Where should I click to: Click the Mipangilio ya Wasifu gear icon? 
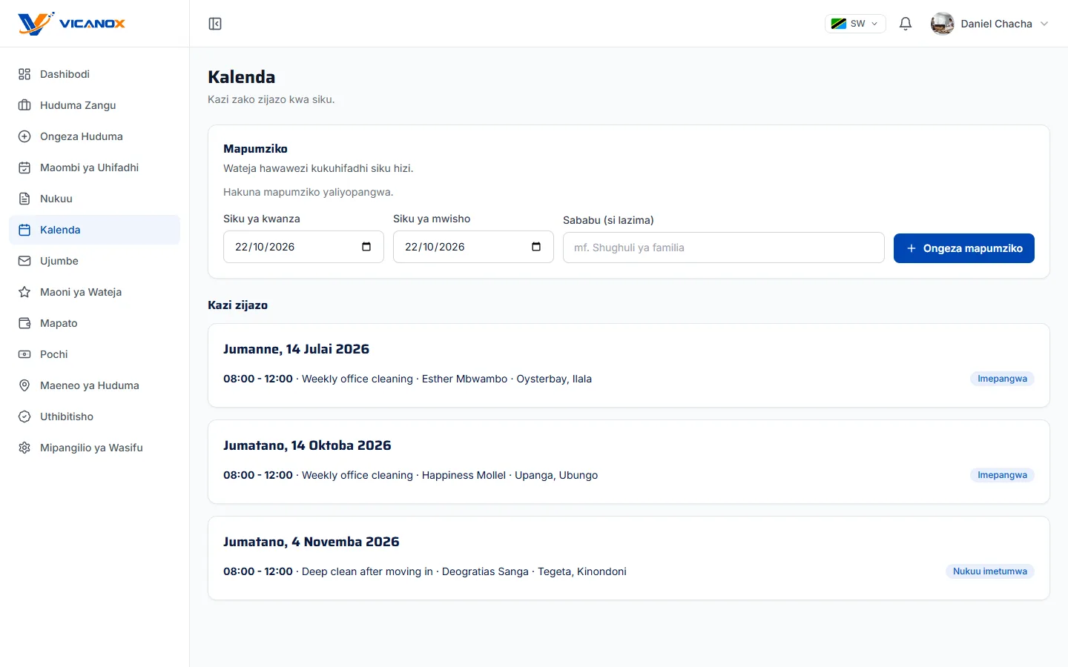pos(24,448)
